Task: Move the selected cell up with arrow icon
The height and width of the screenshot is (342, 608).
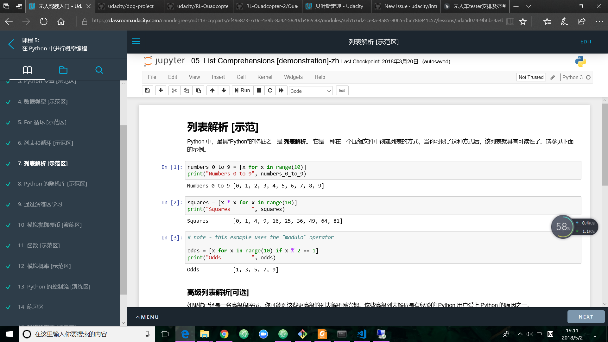Action: [x=212, y=91]
